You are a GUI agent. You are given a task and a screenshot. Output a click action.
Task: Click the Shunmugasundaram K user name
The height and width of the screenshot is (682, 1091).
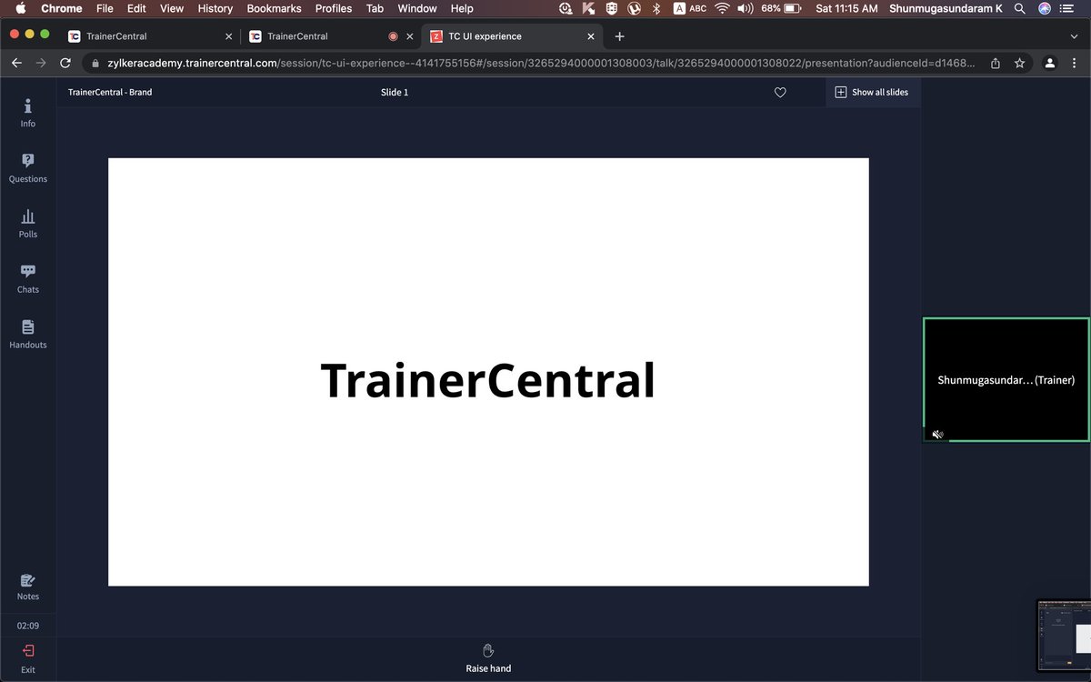coord(946,8)
